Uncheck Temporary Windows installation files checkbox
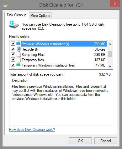 pos(13,65)
